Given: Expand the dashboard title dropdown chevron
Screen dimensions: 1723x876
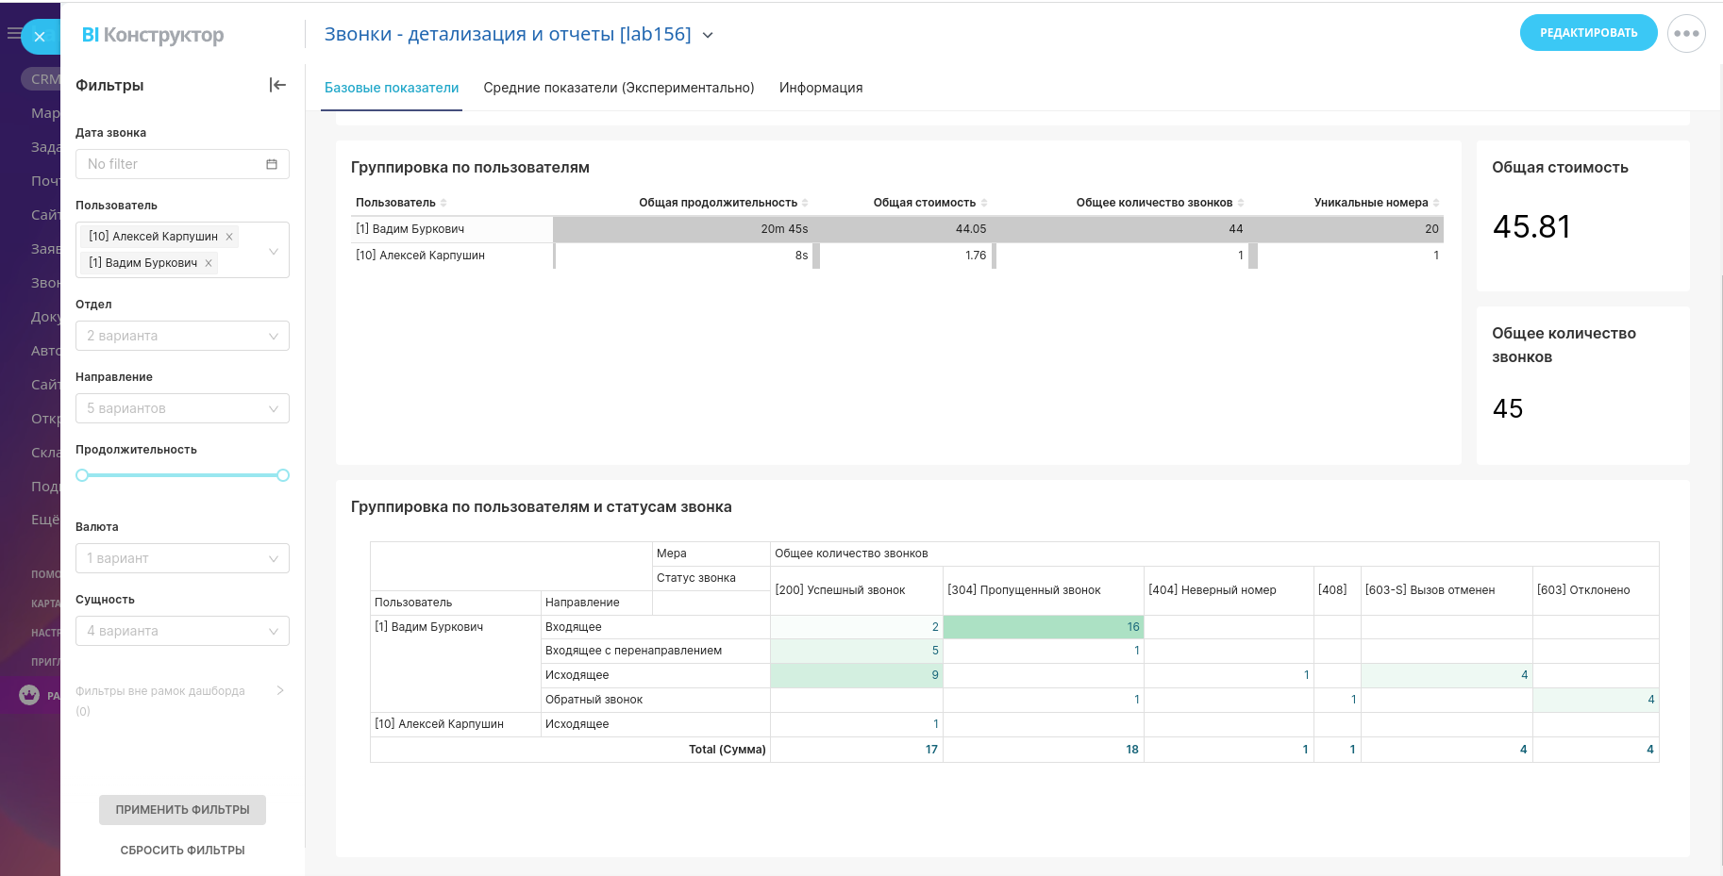Looking at the screenshot, I should point(708,36).
